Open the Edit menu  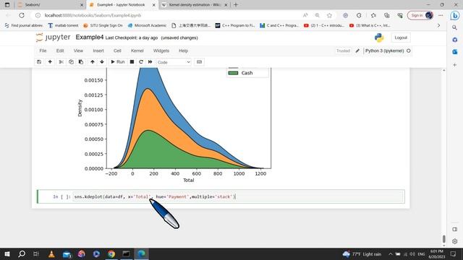(x=60, y=51)
